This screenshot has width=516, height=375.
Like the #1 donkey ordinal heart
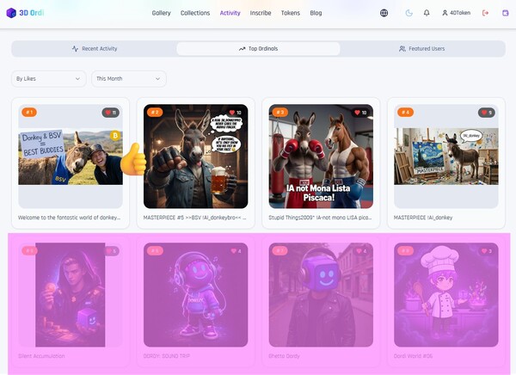(x=108, y=113)
